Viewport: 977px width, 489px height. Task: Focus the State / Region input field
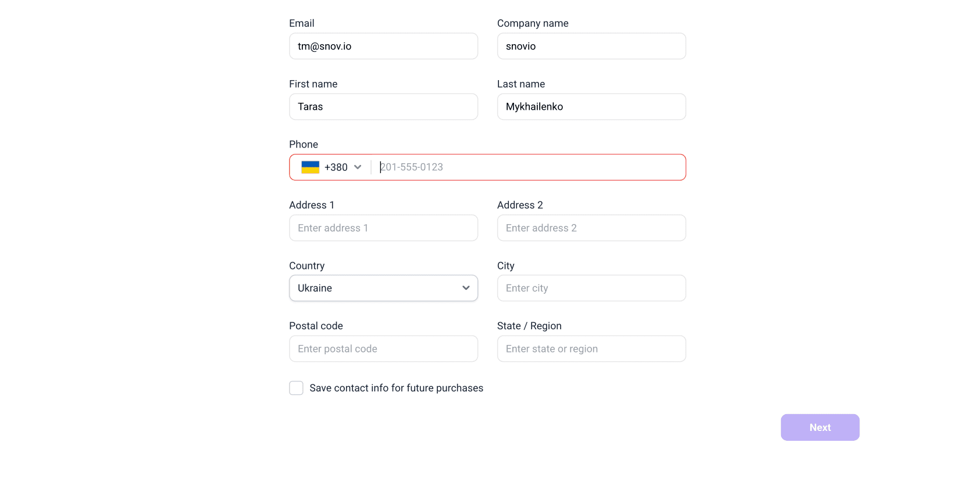(591, 349)
